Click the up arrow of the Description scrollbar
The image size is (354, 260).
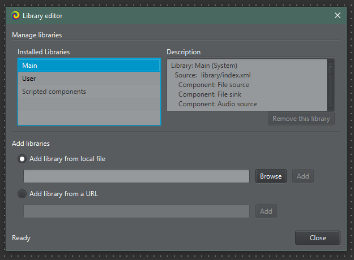point(330,63)
